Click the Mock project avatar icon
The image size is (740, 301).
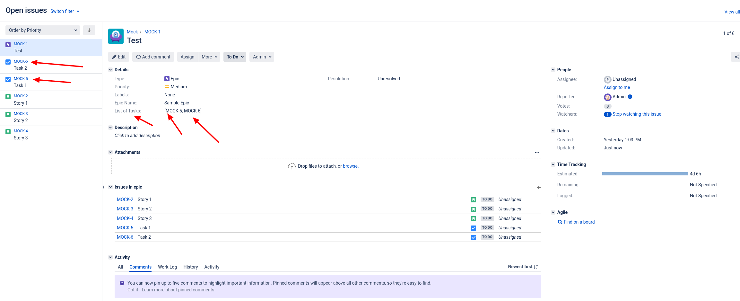(x=116, y=36)
